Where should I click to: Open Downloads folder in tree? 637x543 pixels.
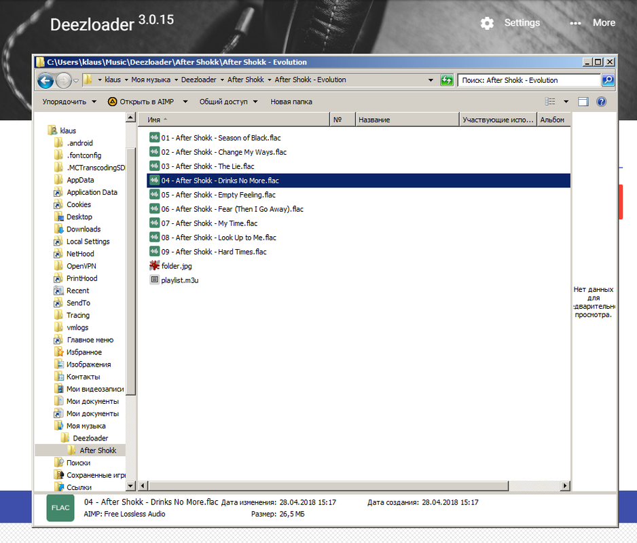pos(77,229)
